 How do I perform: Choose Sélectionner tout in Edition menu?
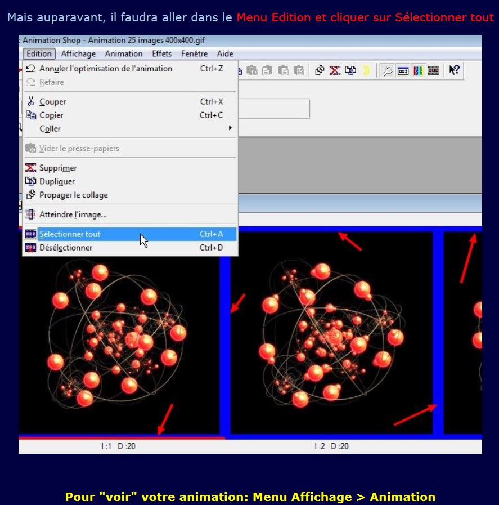point(70,234)
